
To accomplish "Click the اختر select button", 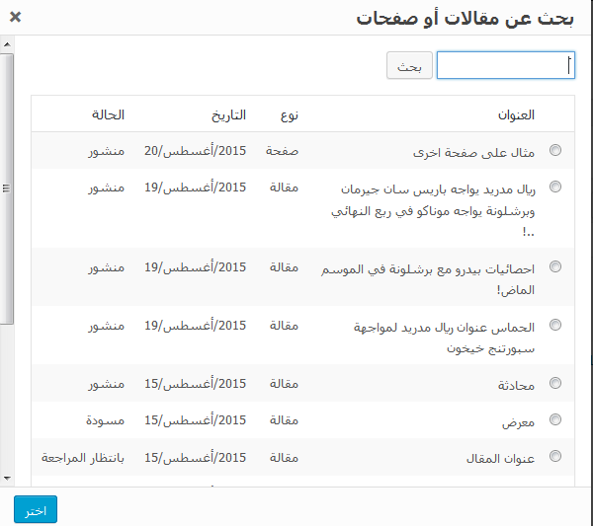I will click(36, 510).
